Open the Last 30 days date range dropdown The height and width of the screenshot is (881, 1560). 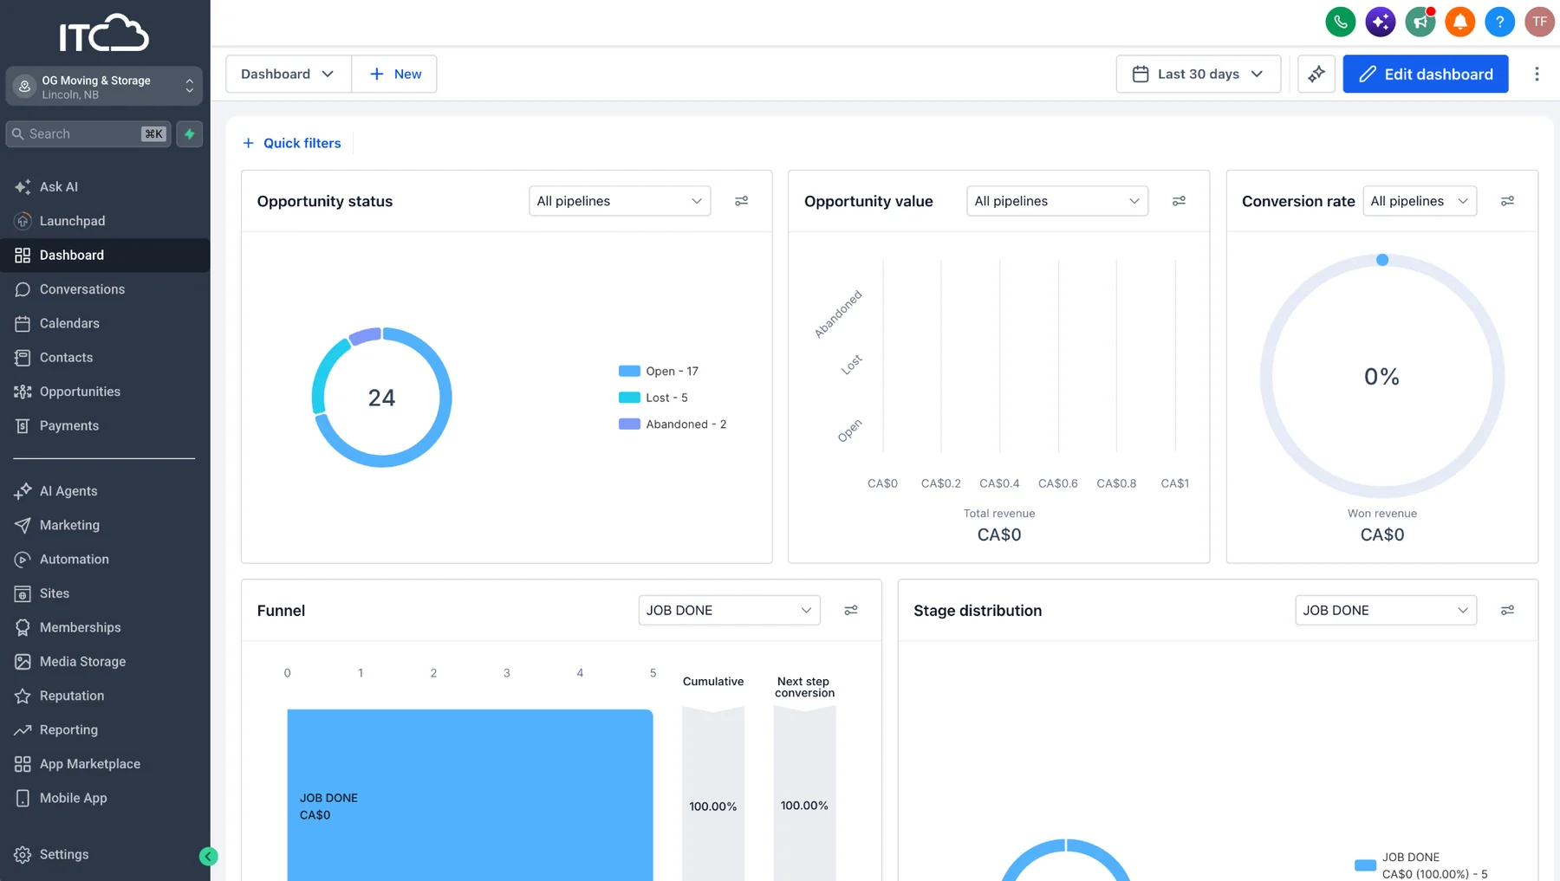[x=1199, y=74]
